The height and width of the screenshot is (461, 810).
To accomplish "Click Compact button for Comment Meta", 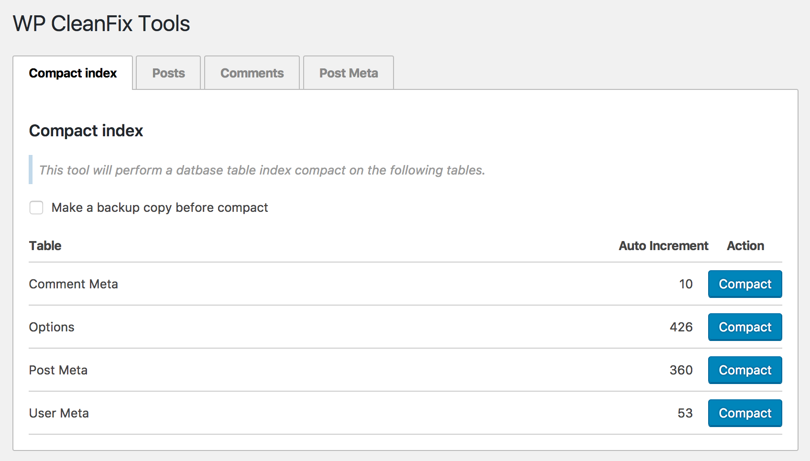I will pos(745,284).
